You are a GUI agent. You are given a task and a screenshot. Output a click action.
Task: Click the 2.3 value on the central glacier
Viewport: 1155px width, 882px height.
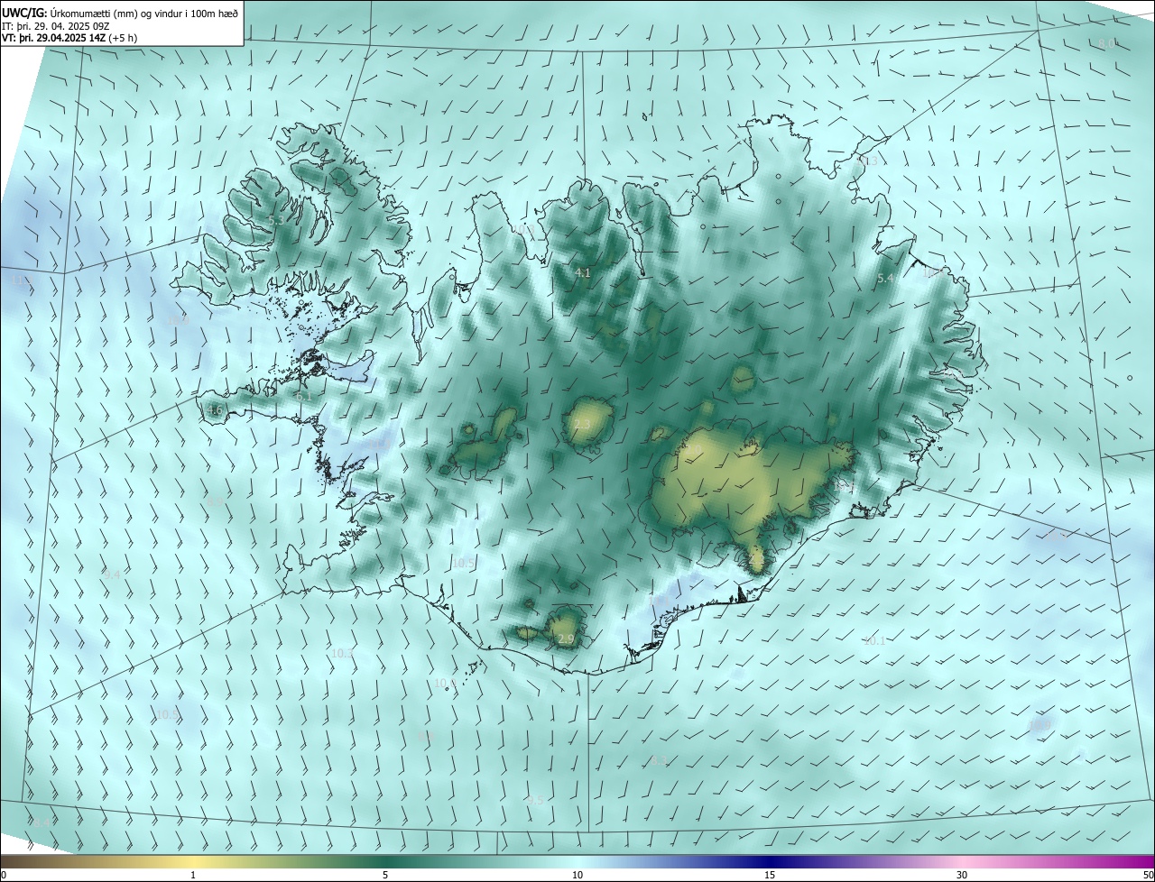[x=582, y=424]
